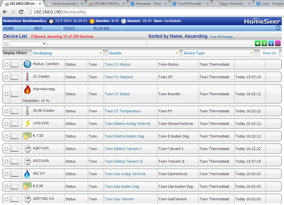The image size is (284, 205).
Task: Check the Toon Elektra Kosten Dag row checkbox
Action: 6,136
